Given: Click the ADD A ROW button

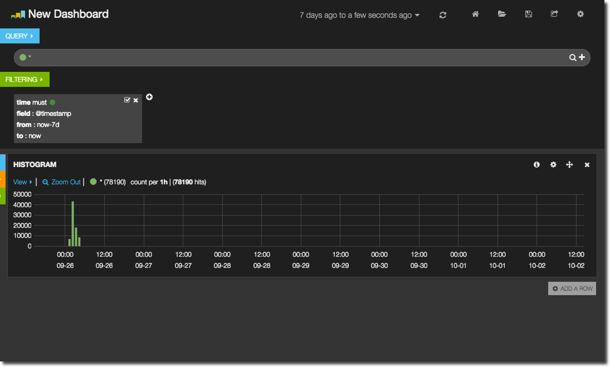Looking at the screenshot, I should pyautogui.click(x=572, y=288).
